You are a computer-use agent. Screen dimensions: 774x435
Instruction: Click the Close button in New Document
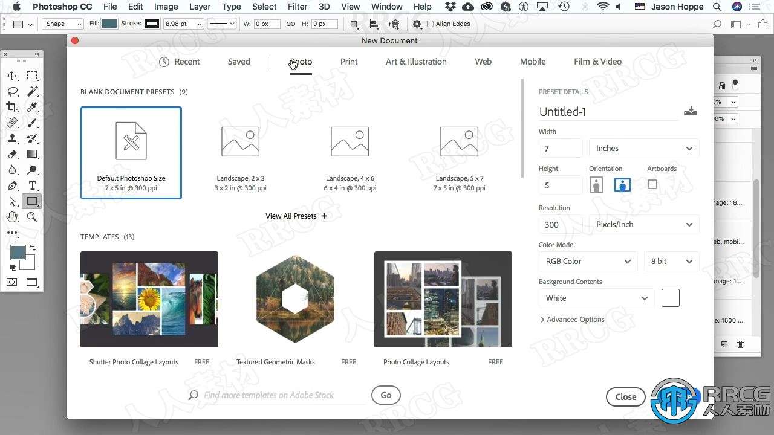coord(626,397)
